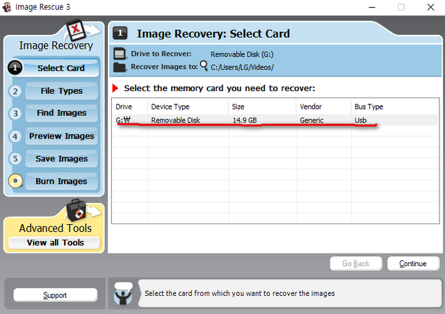Click the C:/Users/LG/Videos/ output path

[x=242, y=68]
